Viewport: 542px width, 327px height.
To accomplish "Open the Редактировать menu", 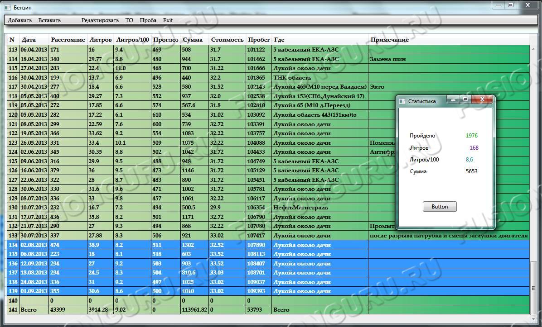I will click(100, 20).
